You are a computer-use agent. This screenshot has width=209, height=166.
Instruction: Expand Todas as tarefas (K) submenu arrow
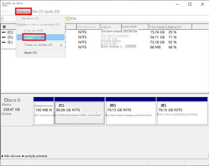61,45
